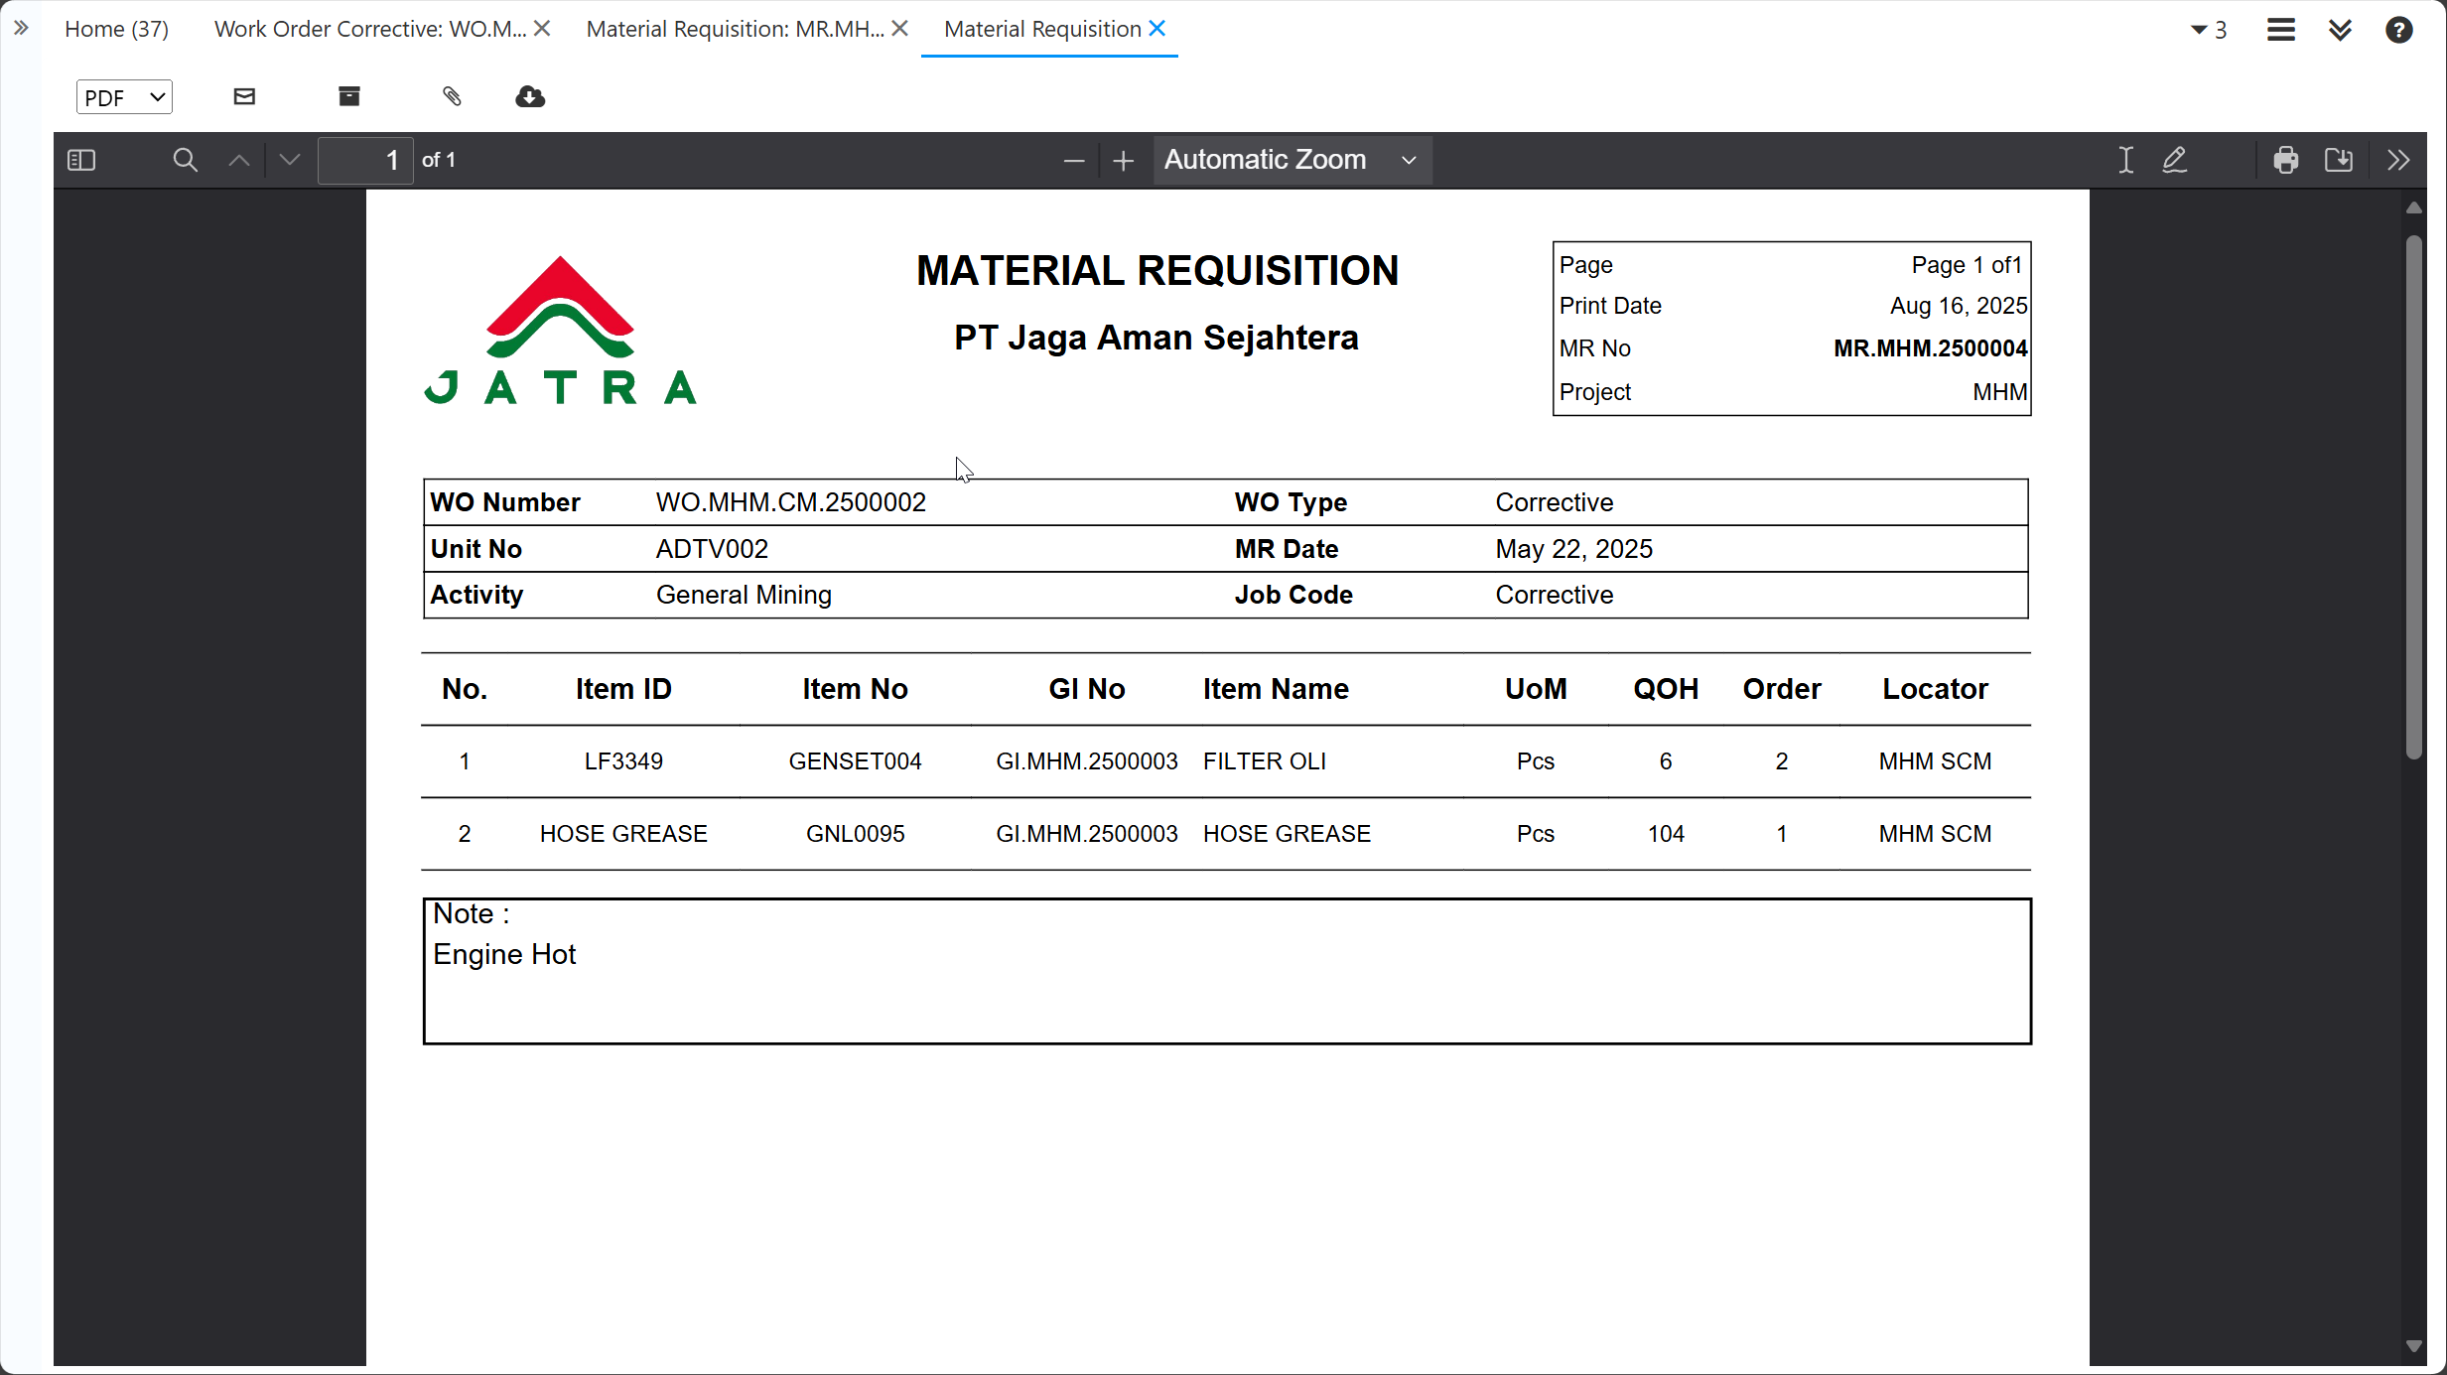Viewport: 2447px width, 1375px height.
Task: Print the document using printer icon
Action: pyautogui.click(x=2285, y=160)
